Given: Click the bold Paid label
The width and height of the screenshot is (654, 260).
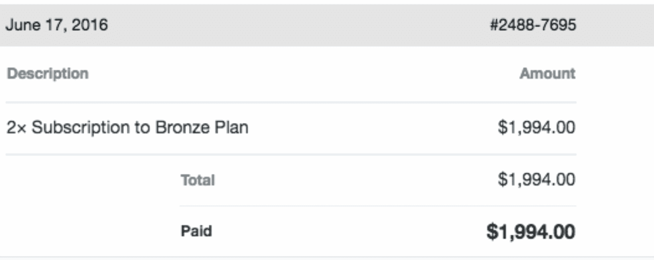Looking at the screenshot, I should click(196, 231).
